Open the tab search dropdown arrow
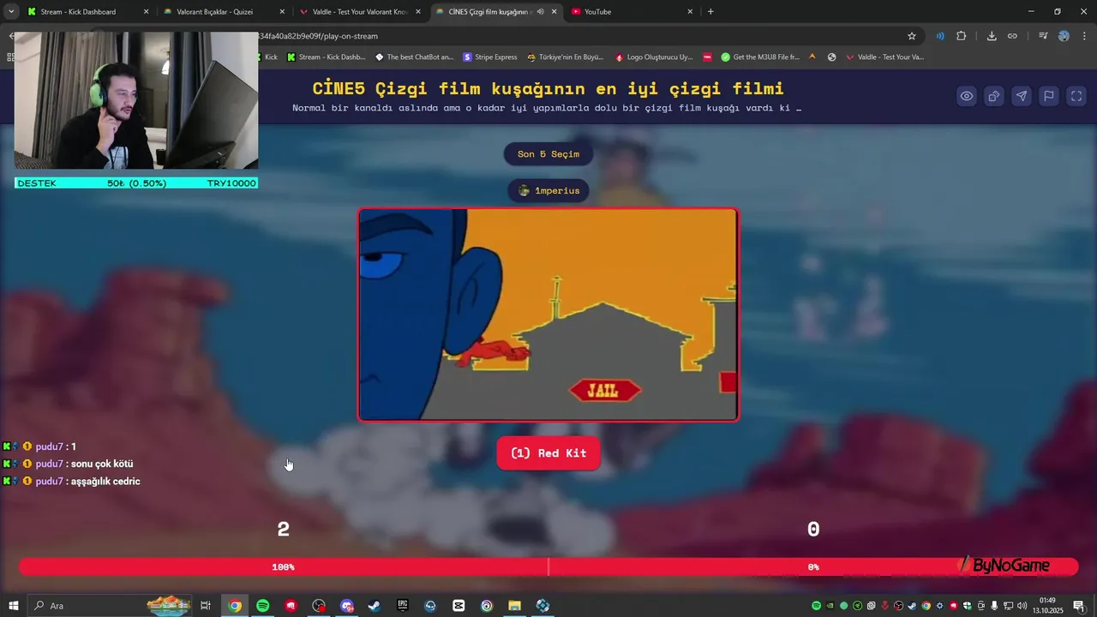This screenshot has height=617, width=1097. pos(11,12)
